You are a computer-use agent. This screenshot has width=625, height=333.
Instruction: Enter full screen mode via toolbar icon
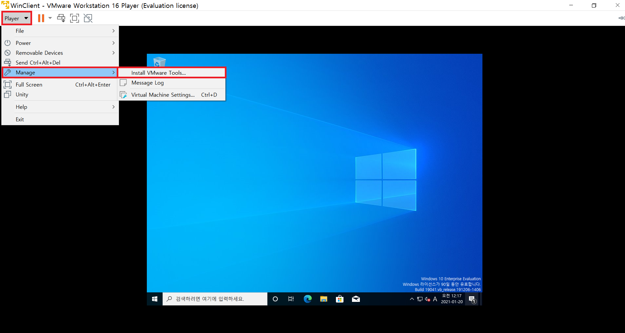(75, 18)
